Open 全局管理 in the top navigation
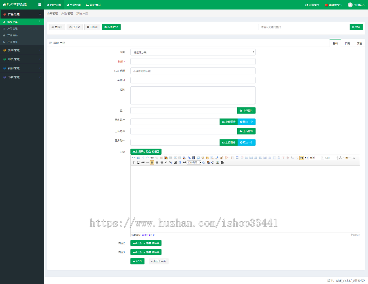This screenshot has height=284, width=368. (x=74, y=5)
